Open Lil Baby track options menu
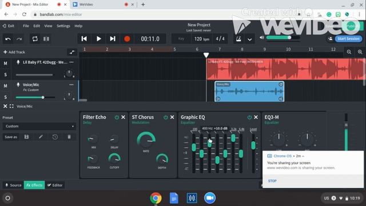The height and width of the screenshot is (206, 366). pyautogui.click(x=71, y=62)
